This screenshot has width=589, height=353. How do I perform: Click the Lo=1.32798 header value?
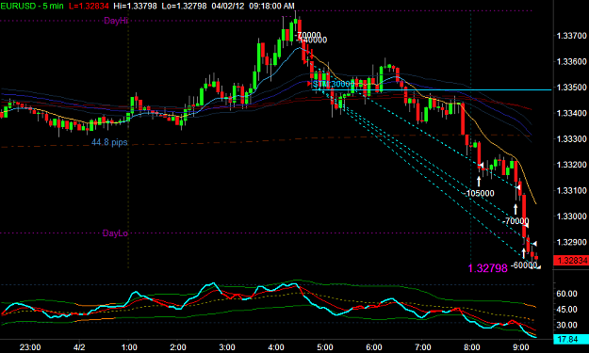click(184, 6)
